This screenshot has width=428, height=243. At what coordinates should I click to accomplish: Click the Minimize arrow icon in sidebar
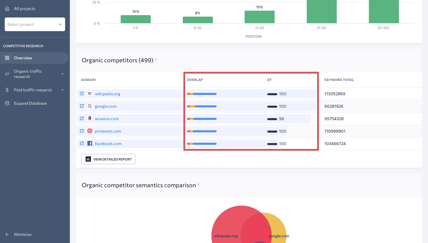(x=7, y=234)
